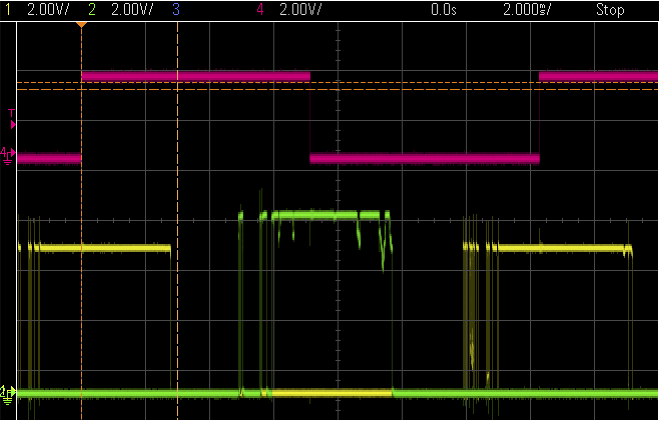Click the green channel 2 number indicator

[x=92, y=9]
